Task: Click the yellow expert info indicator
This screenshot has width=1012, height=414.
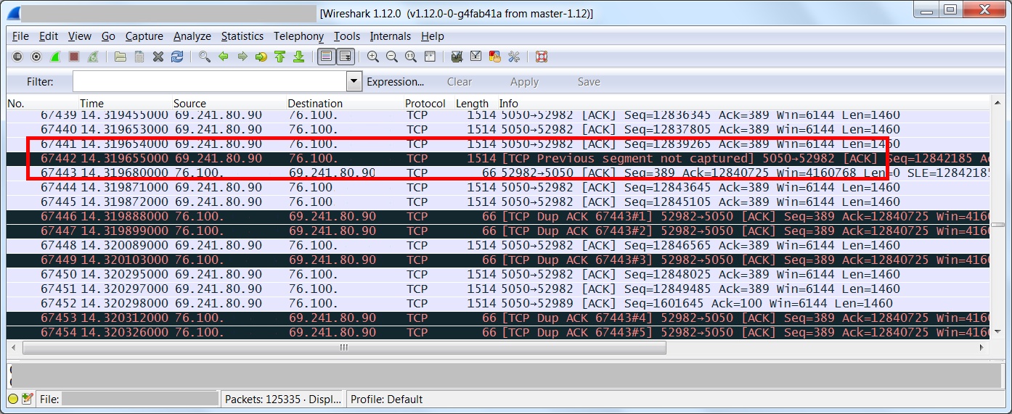Action: [x=13, y=399]
